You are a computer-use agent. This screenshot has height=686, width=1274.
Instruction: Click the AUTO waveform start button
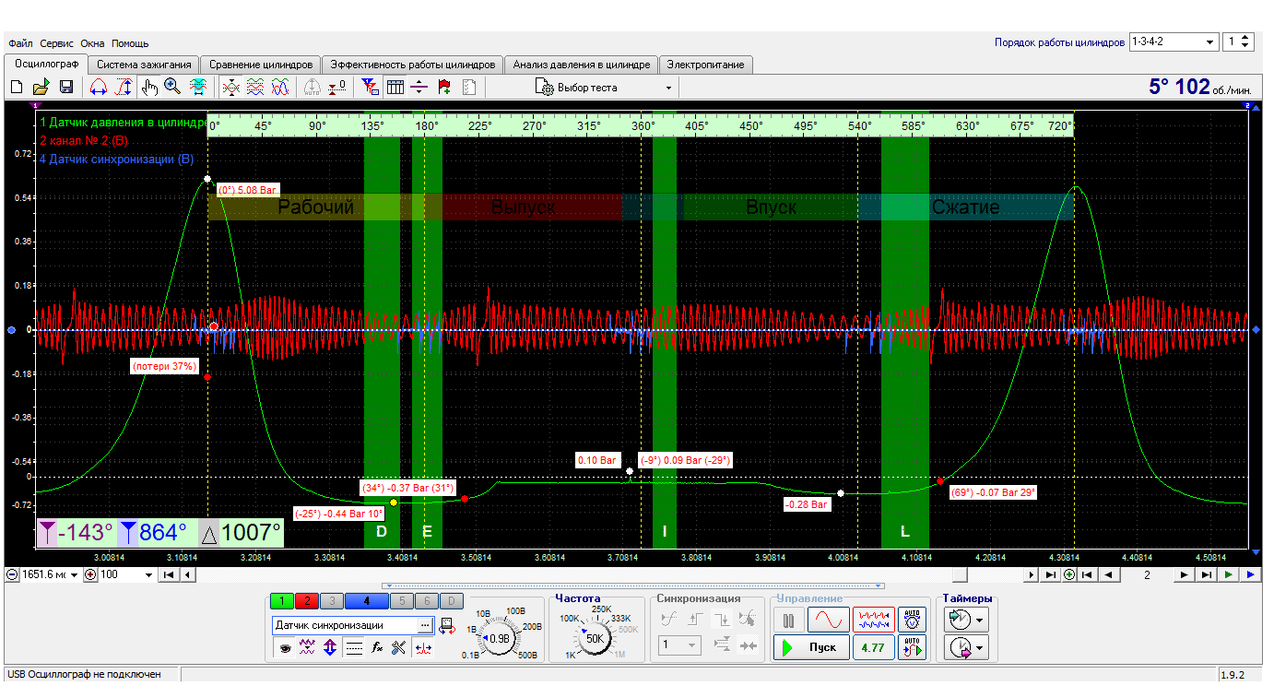pos(913,647)
